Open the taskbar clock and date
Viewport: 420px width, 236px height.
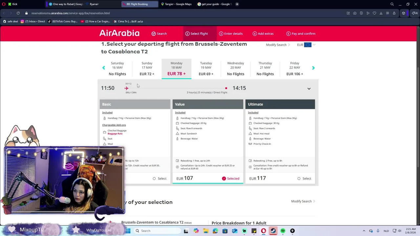pyautogui.click(x=410, y=231)
